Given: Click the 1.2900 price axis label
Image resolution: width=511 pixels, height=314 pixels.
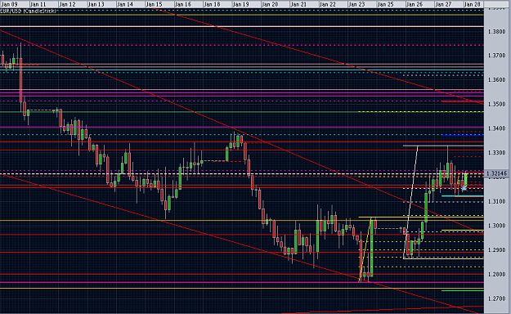Looking at the screenshot, I should (497, 250).
